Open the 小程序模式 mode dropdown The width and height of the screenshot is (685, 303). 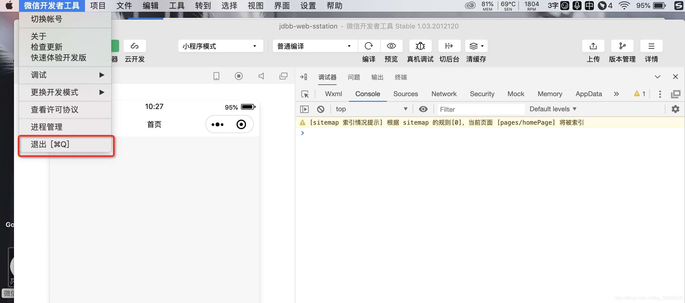click(x=221, y=46)
